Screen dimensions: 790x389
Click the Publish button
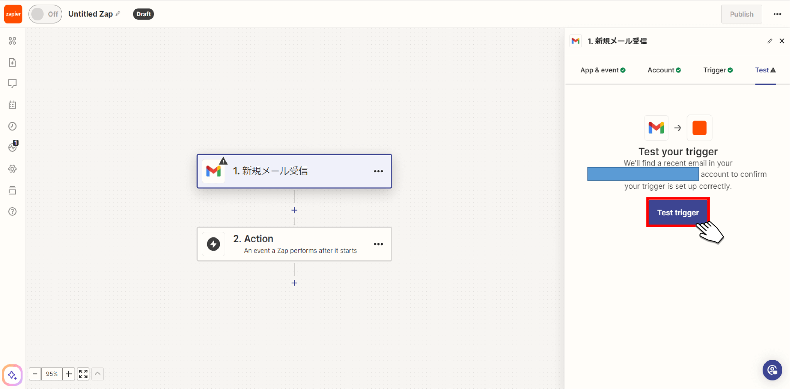click(741, 14)
